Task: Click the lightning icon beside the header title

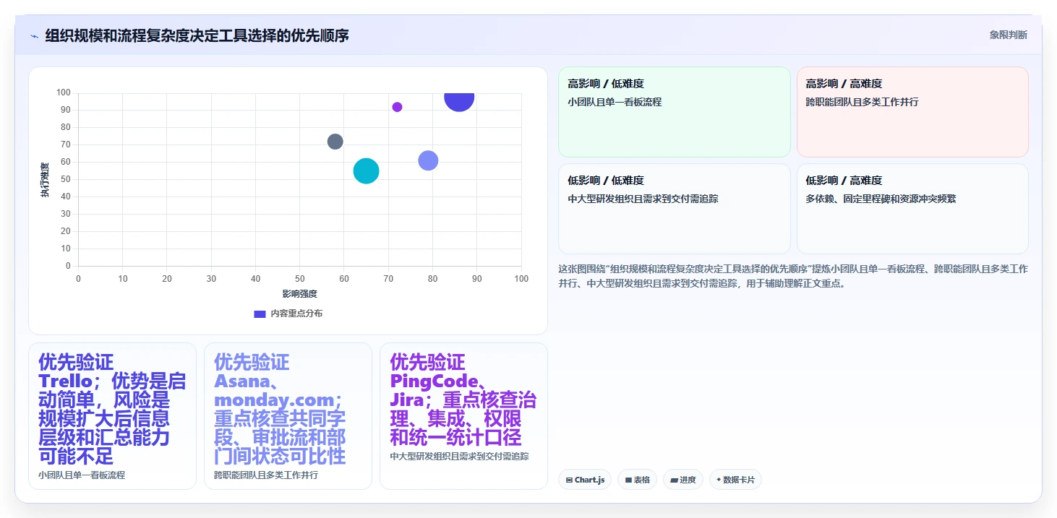Action: click(35, 36)
